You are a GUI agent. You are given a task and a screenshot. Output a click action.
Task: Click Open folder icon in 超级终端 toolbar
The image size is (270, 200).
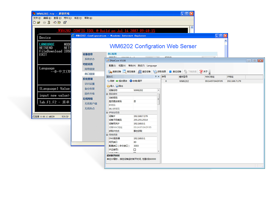click(x=39, y=22)
